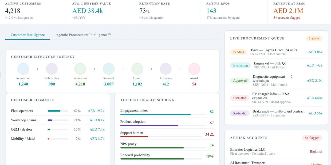Select the Active use stage circle
Viewport: 331px width, 165px height.
[80, 69]
